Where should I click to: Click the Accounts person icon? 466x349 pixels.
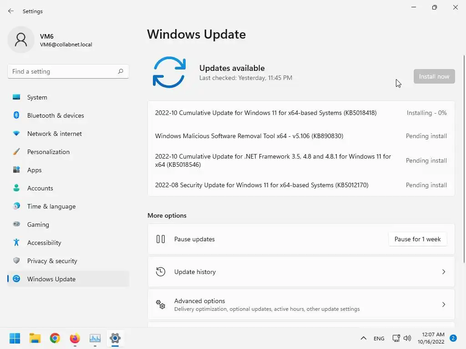click(x=16, y=188)
